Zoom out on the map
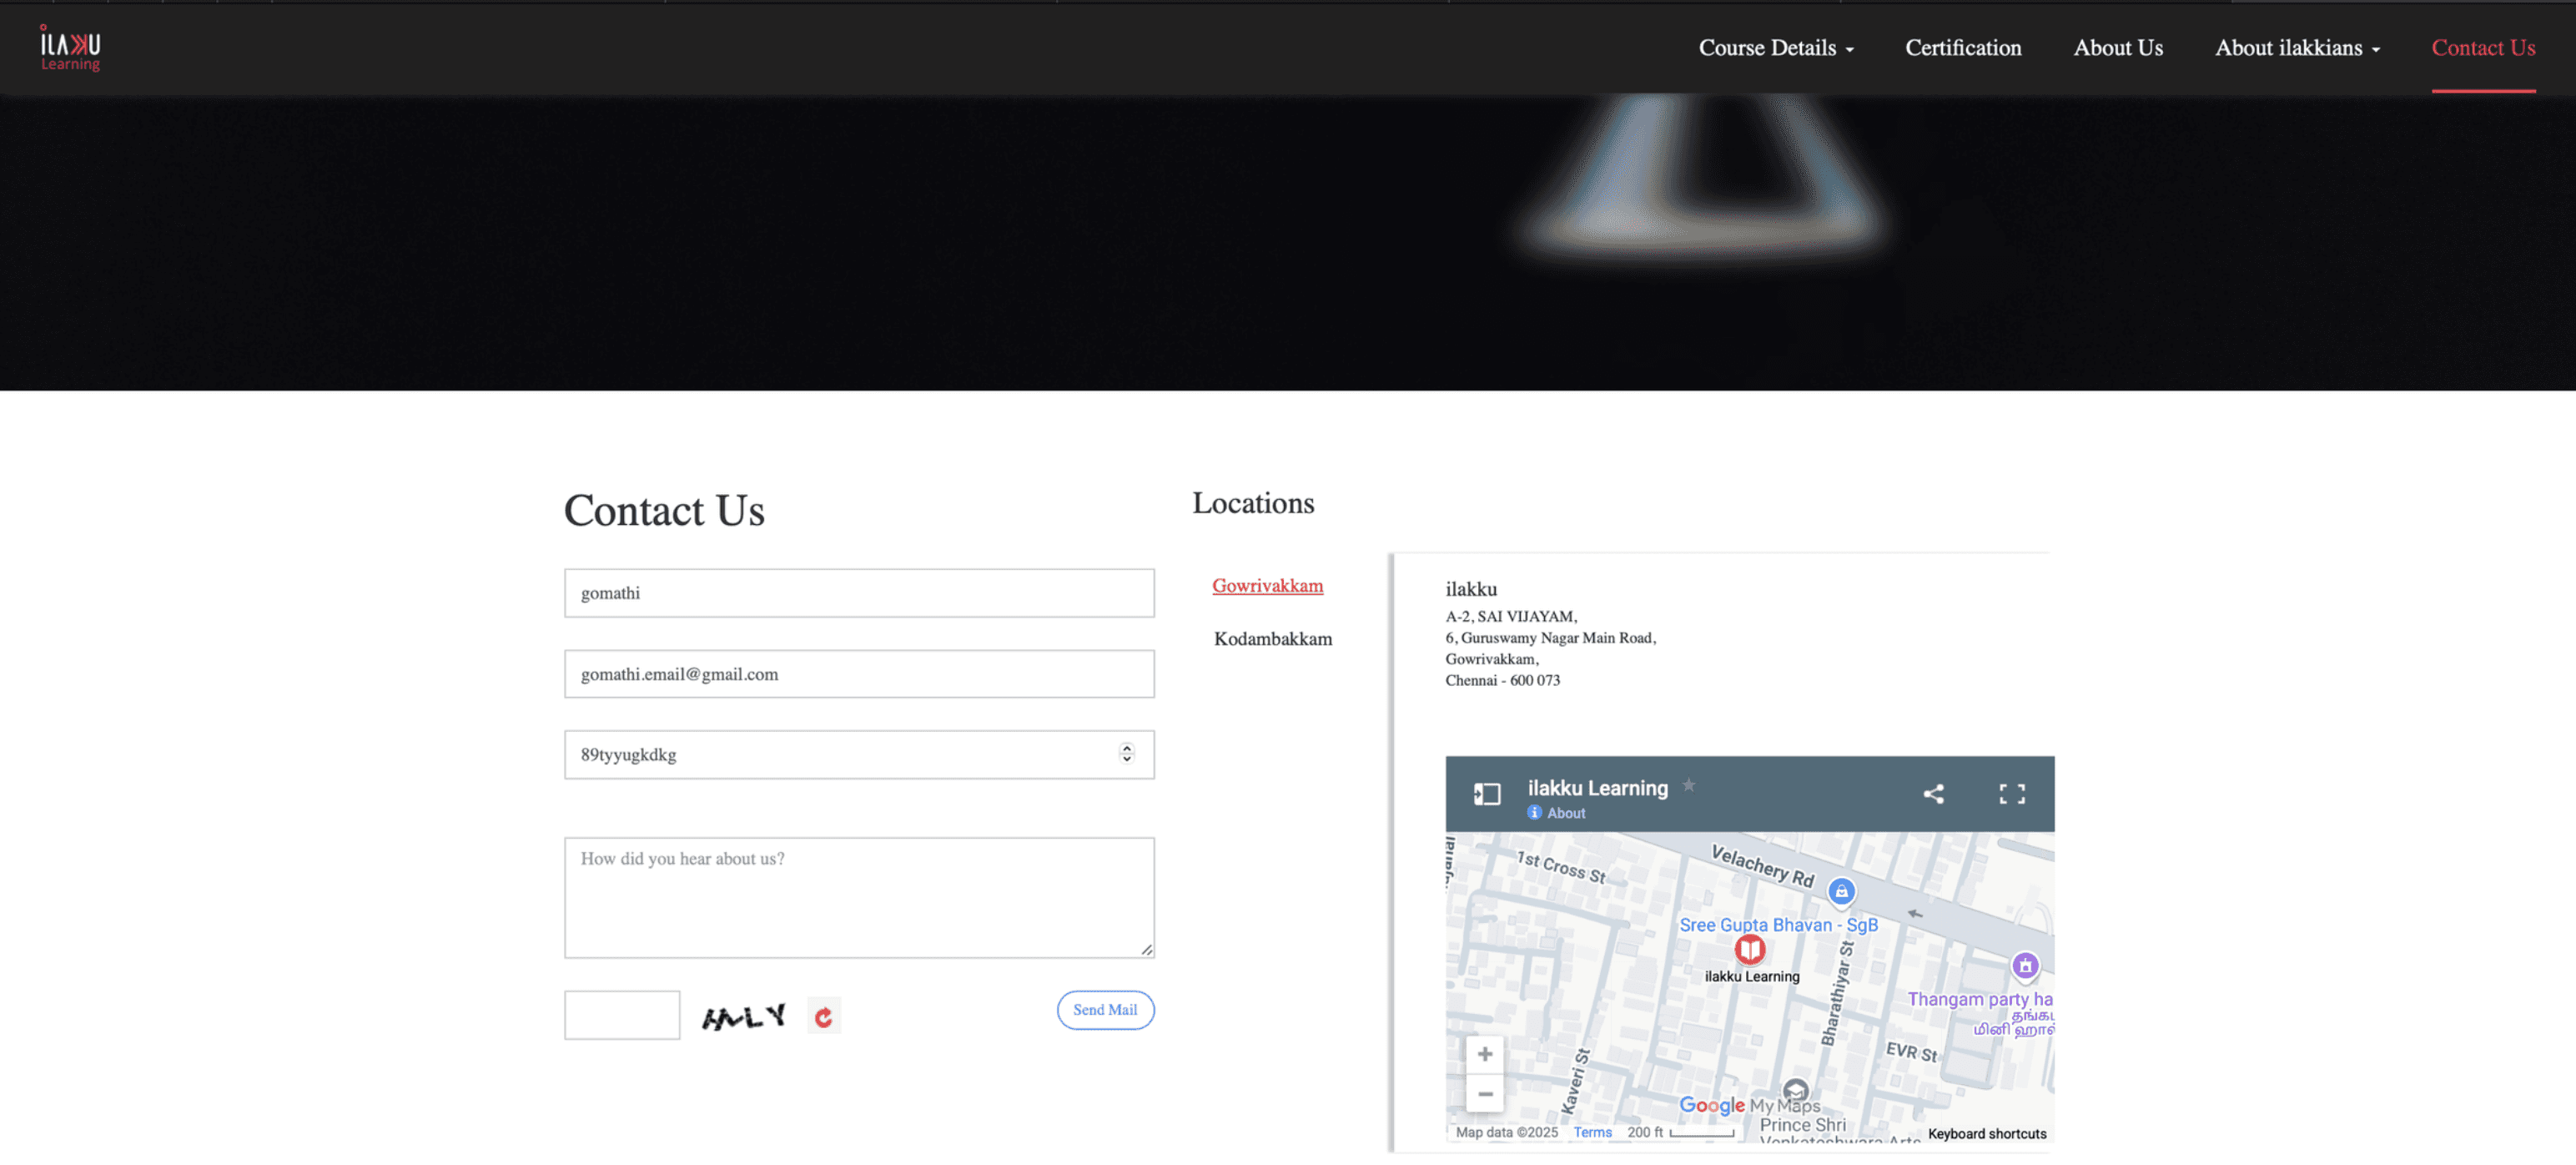This screenshot has width=2576, height=1165. [x=1485, y=1094]
